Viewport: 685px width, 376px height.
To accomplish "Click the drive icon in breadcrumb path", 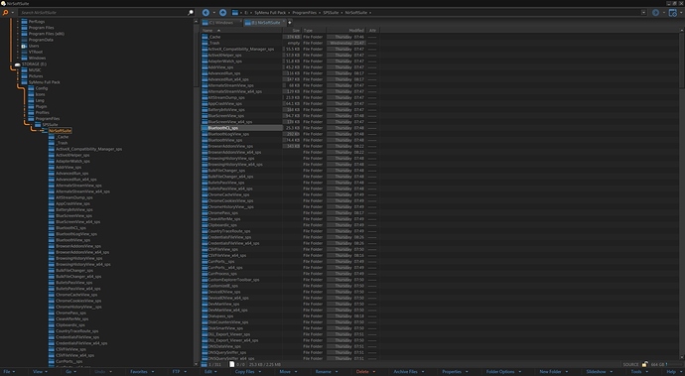I will pos(235,13).
